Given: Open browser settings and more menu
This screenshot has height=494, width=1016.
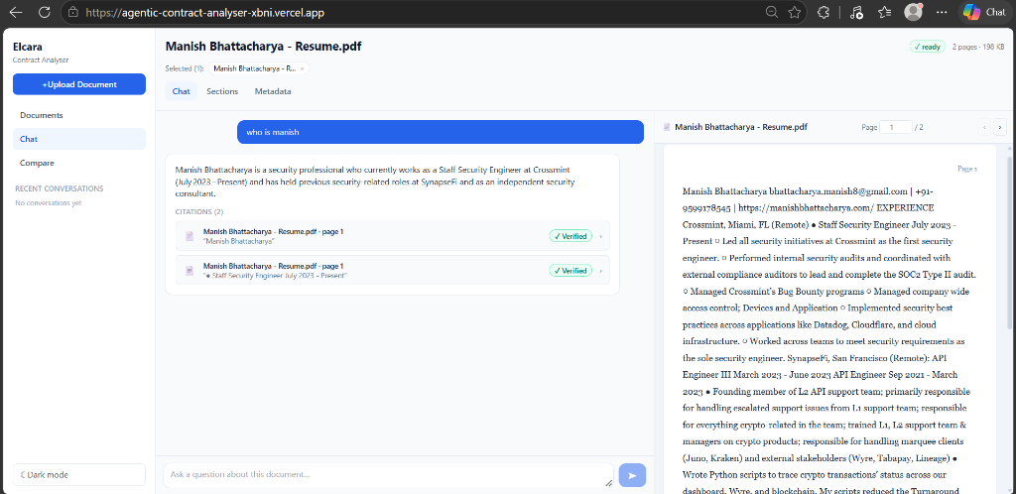Looking at the screenshot, I should pyautogui.click(x=942, y=12).
